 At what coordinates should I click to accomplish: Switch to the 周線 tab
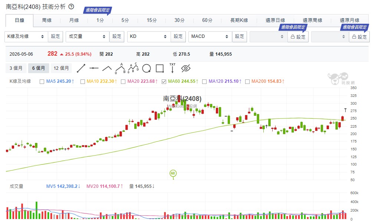point(47,20)
